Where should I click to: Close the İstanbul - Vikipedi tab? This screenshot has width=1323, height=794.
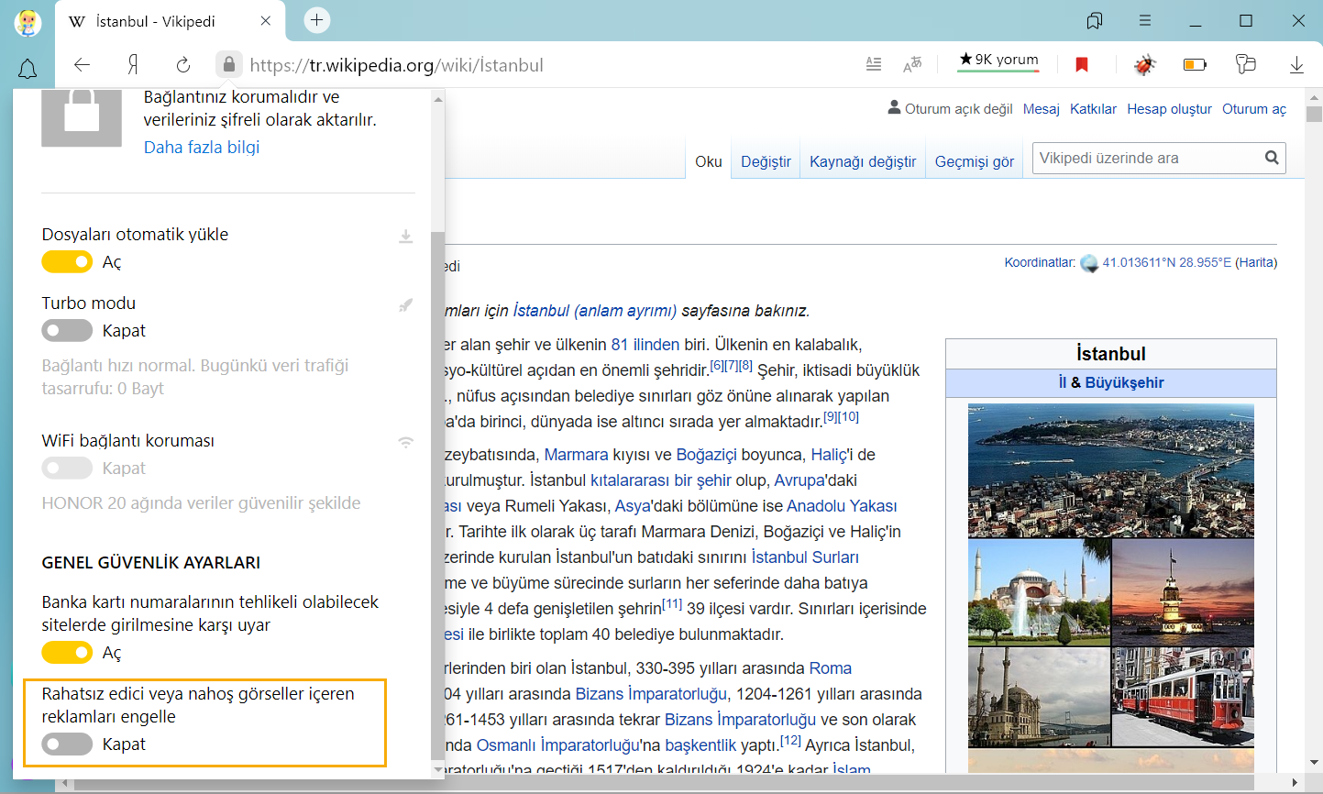tap(266, 20)
